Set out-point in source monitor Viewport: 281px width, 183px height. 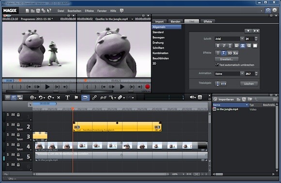(x=95, y=87)
